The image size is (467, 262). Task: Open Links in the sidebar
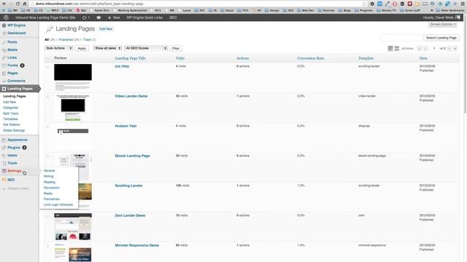(x=12, y=57)
